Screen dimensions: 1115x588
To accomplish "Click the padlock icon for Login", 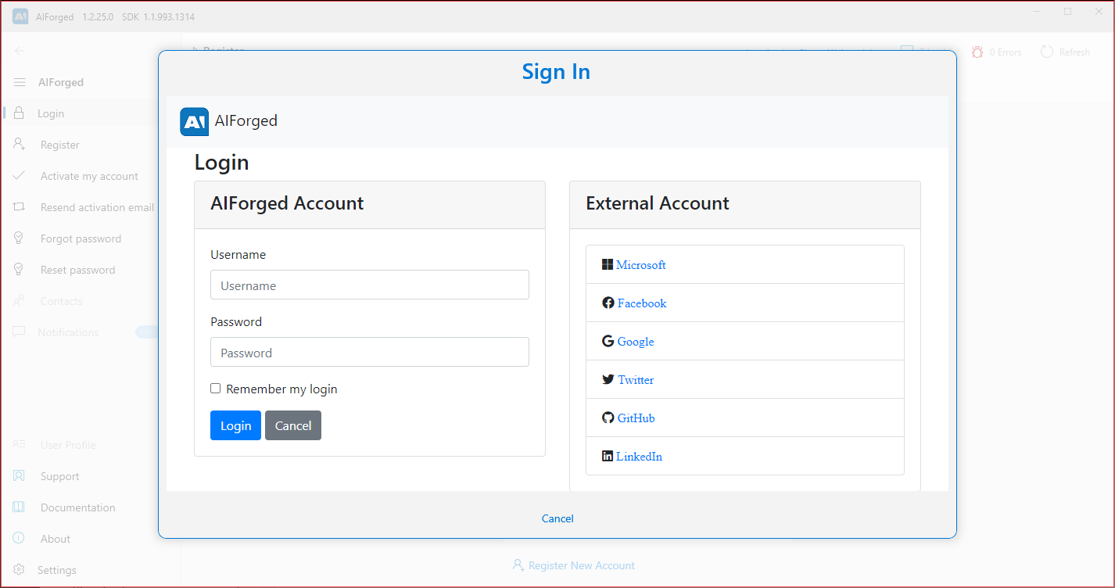I will tap(20, 113).
